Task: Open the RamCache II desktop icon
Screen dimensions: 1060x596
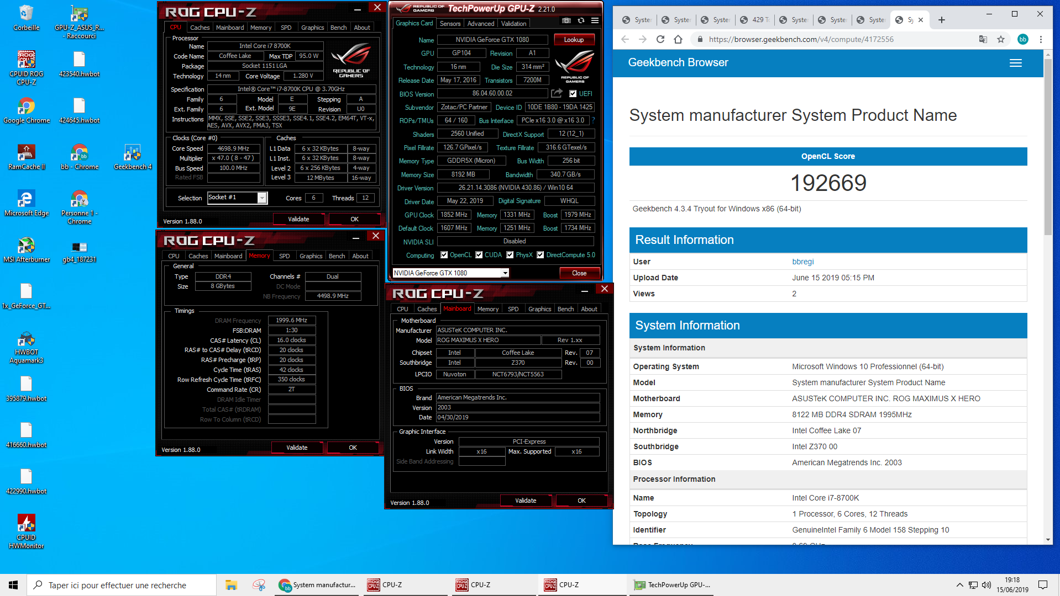Action: point(26,157)
